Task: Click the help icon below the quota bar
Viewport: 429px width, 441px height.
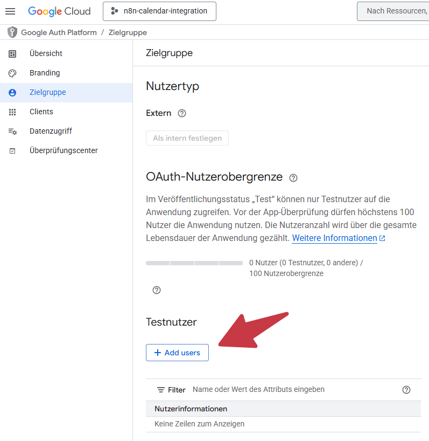Action: click(157, 290)
